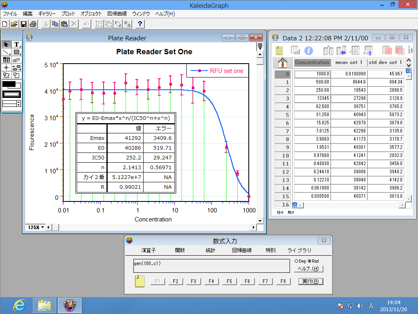The width and height of the screenshot is (418, 314).
Task: Select the Text tool in the toolbox
Action: [x=17, y=44]
